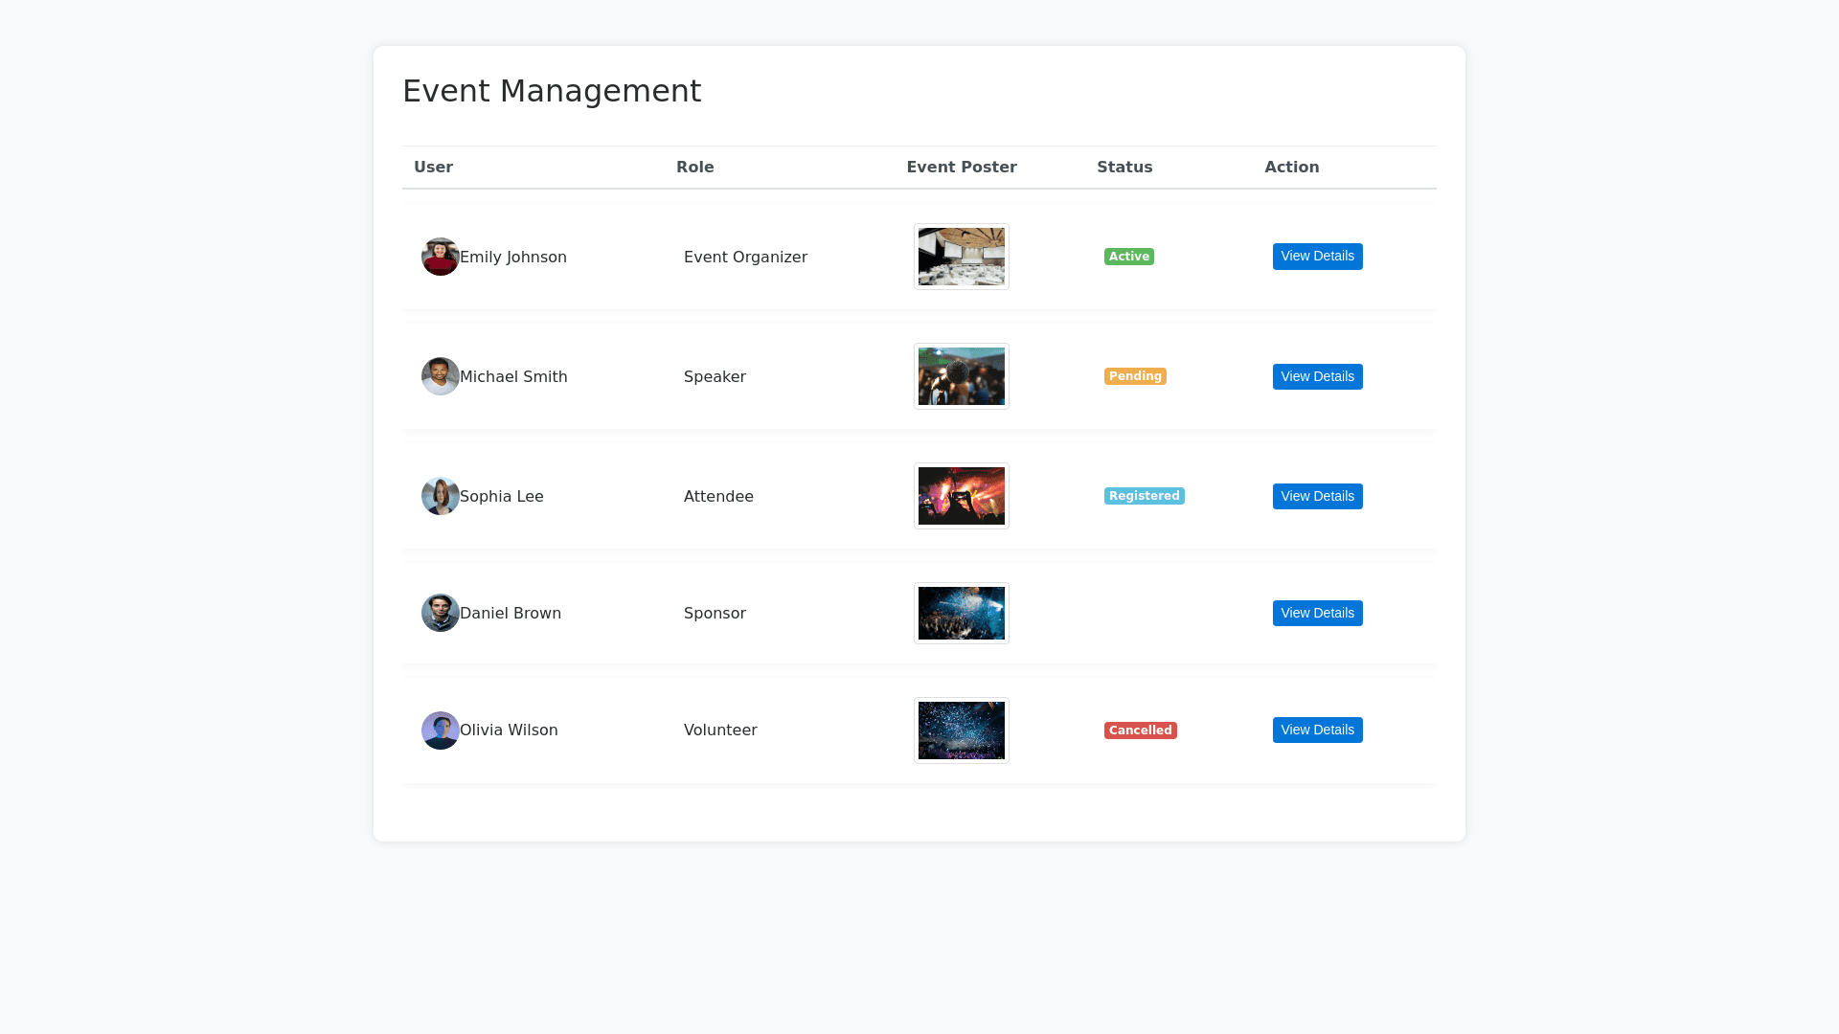This screenshot has width=1839, height=1034.
Task: Open the Speaker's microphone event poster
Action: coord(961,376)
